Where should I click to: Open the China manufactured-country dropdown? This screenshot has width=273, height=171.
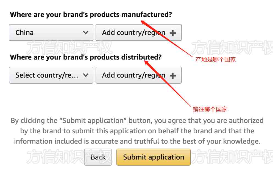[x=51, y=33]
